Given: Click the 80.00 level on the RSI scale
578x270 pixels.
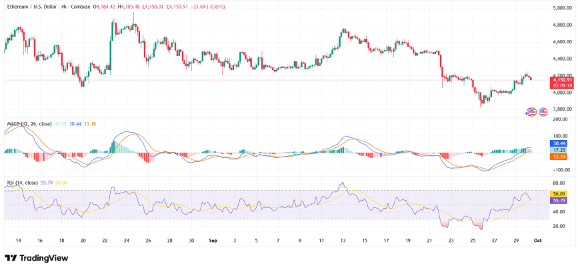Looking at the screenshot, I should (559, 183).
